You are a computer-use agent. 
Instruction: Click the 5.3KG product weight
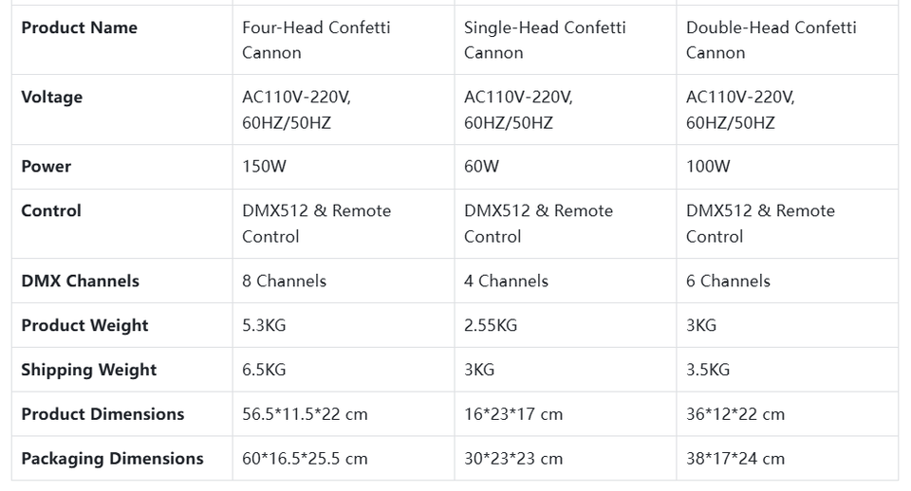264,325
